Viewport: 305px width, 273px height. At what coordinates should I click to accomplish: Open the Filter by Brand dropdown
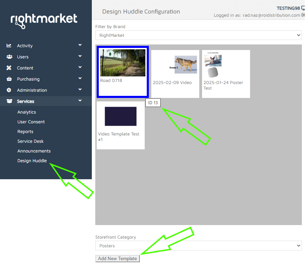tap(198, 35)
